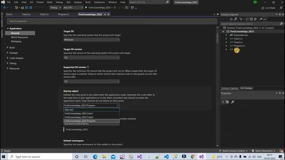Click Preview Selected Items icon in Solution Explorer
The height and width of the screenshot is (160, 285).
coord(265,19)
